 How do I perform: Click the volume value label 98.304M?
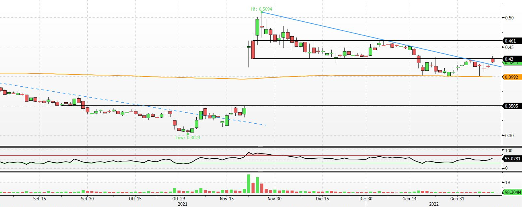pos(512,192)
